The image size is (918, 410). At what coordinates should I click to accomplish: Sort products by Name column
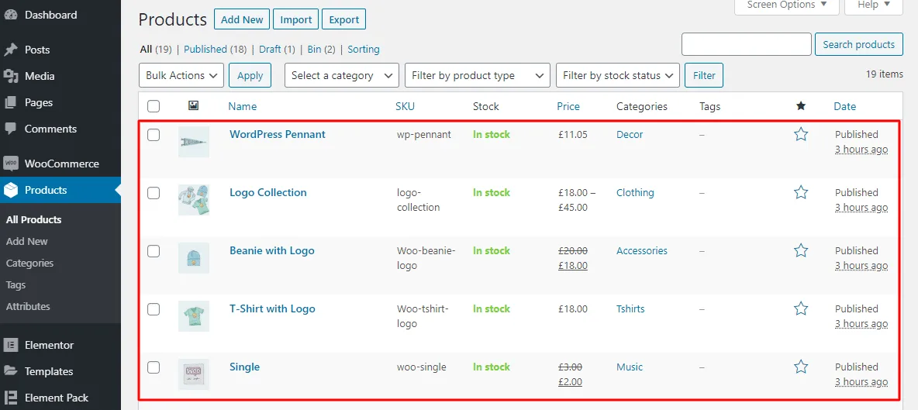[243, 106]
